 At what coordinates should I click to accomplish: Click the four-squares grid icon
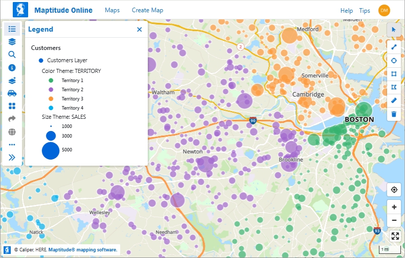point(12,106)
